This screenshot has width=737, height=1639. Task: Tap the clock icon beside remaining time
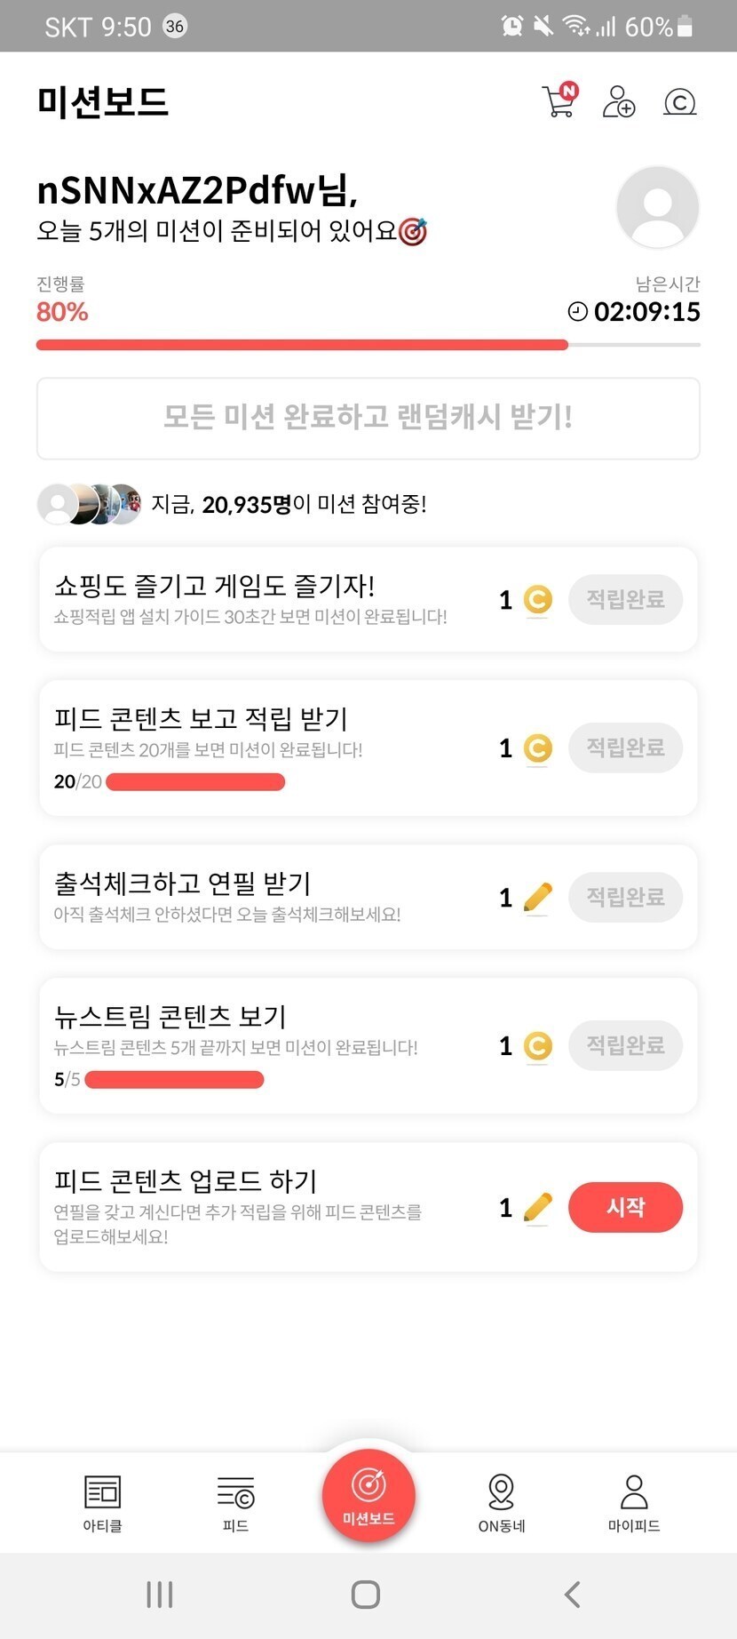coord(577,312)
